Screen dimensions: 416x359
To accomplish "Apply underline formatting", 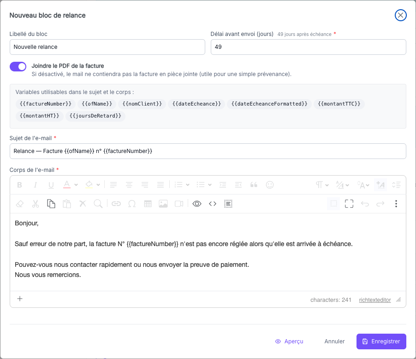I will (x=51, y=185).
